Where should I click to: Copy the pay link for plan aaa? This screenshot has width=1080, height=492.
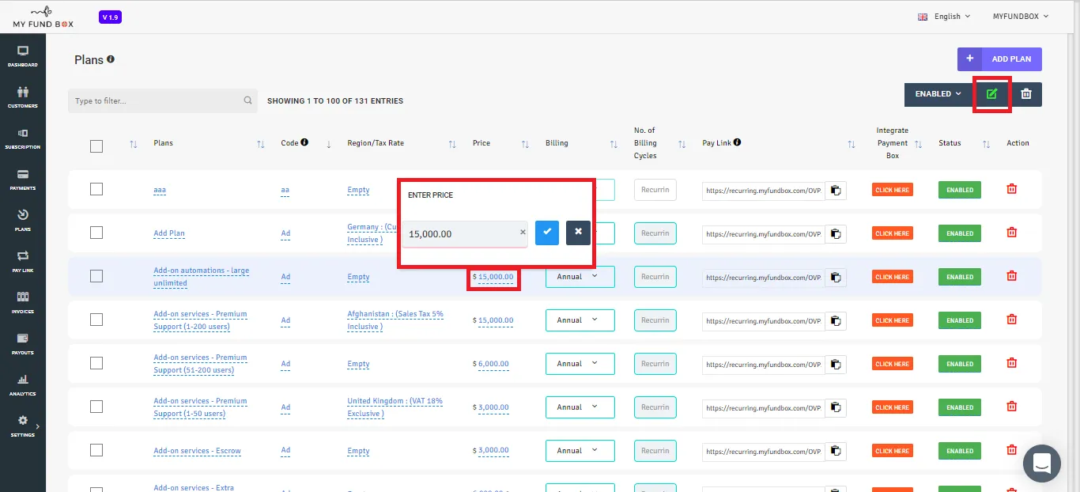pos(836,191)
